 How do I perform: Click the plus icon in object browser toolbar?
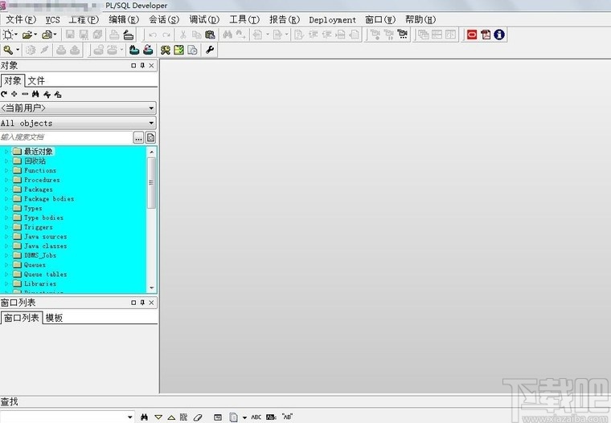point(14,94)
